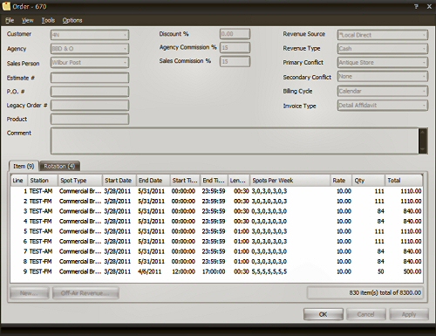Click the 500.00 total cell
The height and width of the screenshot is (336, 436).
coord(412,271)
